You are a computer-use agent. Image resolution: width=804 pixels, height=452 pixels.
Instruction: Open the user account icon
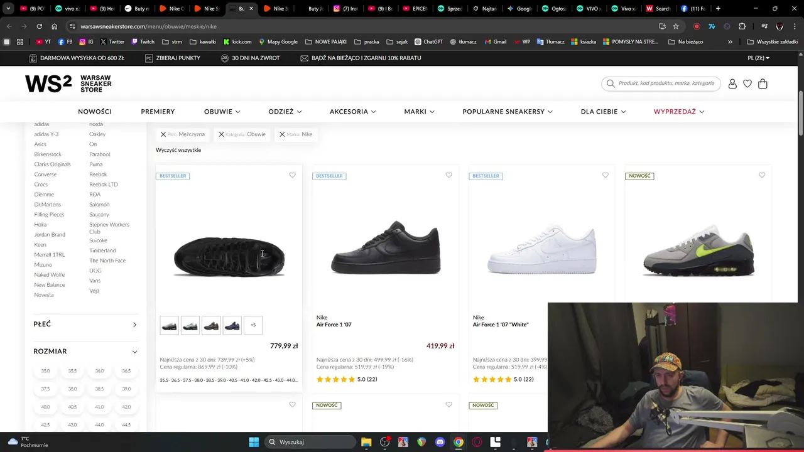732,83
